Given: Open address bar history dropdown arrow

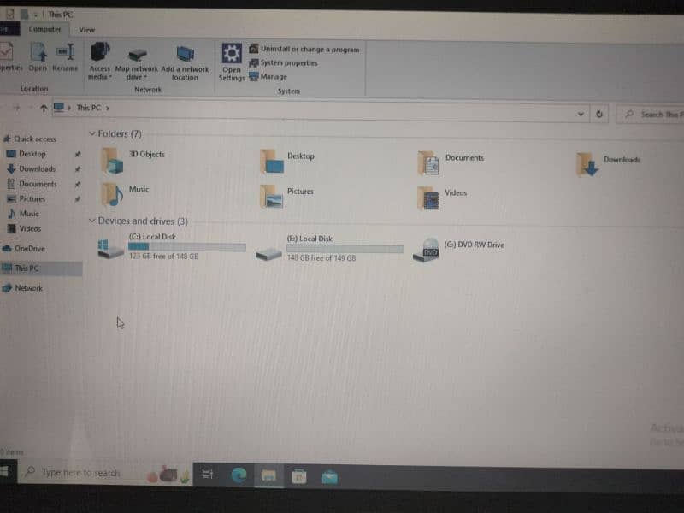Looking at the screenshot, I should 581,114.
